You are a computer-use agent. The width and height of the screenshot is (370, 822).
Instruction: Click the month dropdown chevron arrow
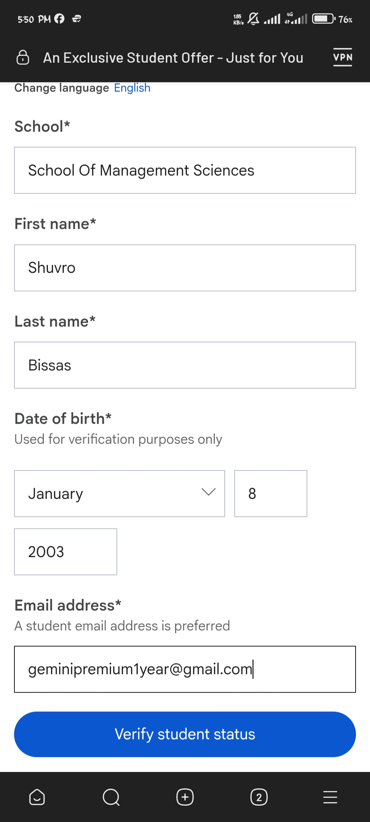(x=208, y=492)
